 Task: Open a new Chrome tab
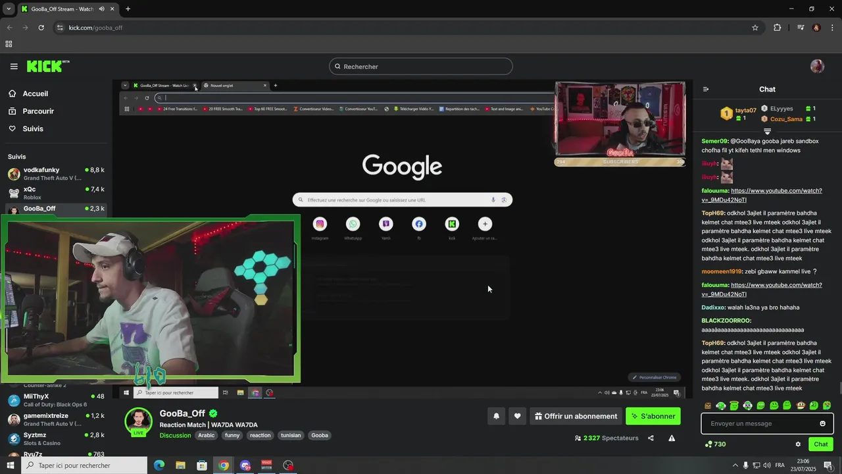click(128, 9)
